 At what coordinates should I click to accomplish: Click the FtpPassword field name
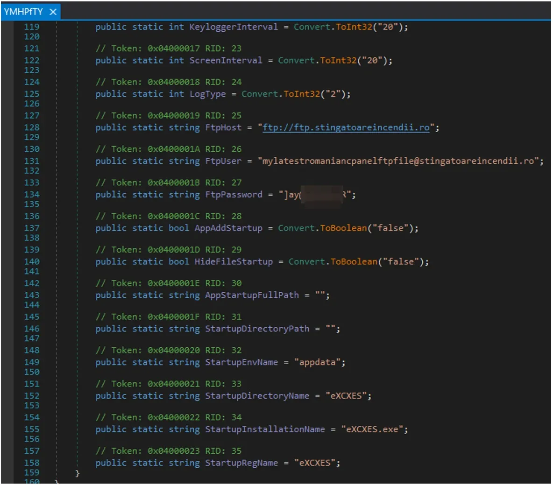234,195
